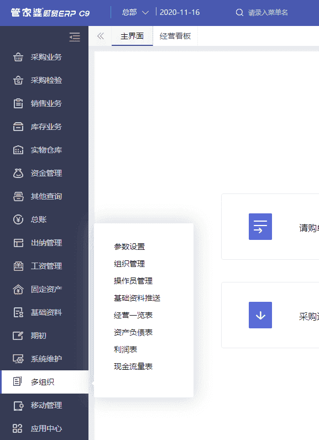The image size is (319, 440).
Task: Click the date 2020-11-16 in header
Action: [x=180, y=13]
